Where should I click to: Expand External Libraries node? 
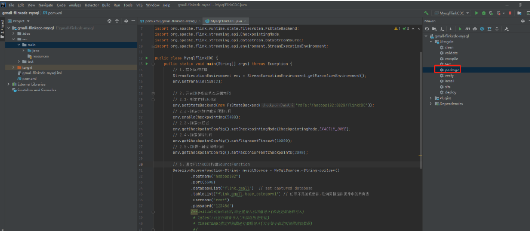click(9, 84)
